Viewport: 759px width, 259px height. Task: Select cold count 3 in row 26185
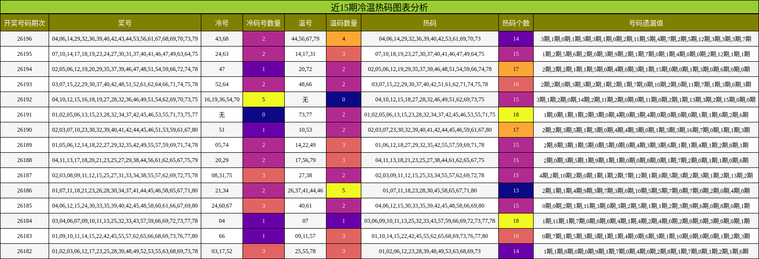[x=264, y=206]
